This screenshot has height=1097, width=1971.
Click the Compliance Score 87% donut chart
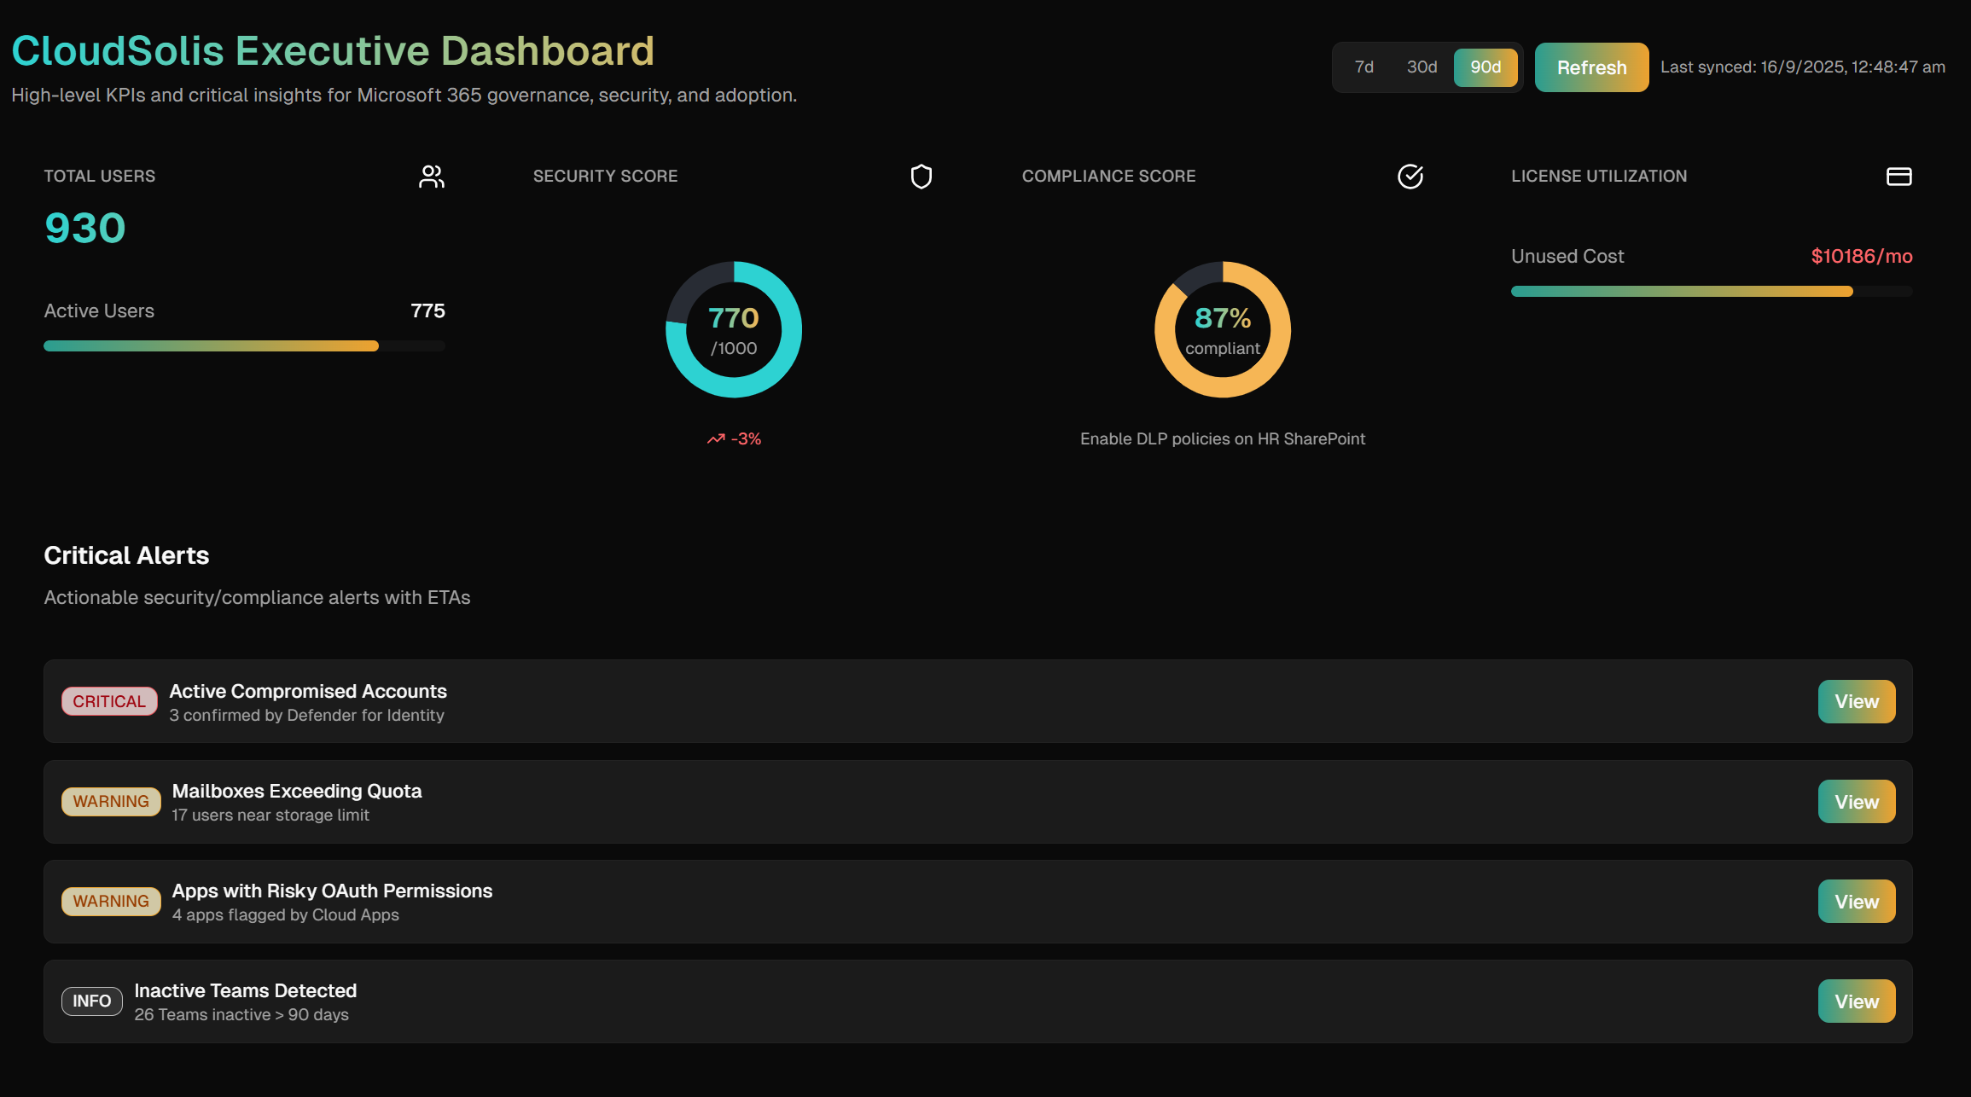1222,330
